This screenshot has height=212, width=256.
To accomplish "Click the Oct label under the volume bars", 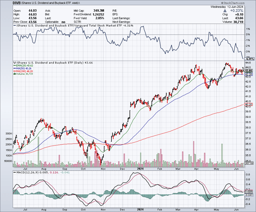I will click(83, 169).
